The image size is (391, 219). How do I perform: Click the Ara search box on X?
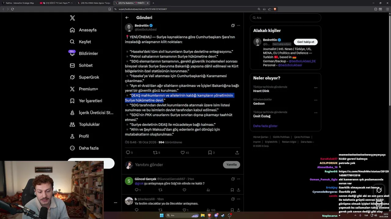tap(285, 18)
